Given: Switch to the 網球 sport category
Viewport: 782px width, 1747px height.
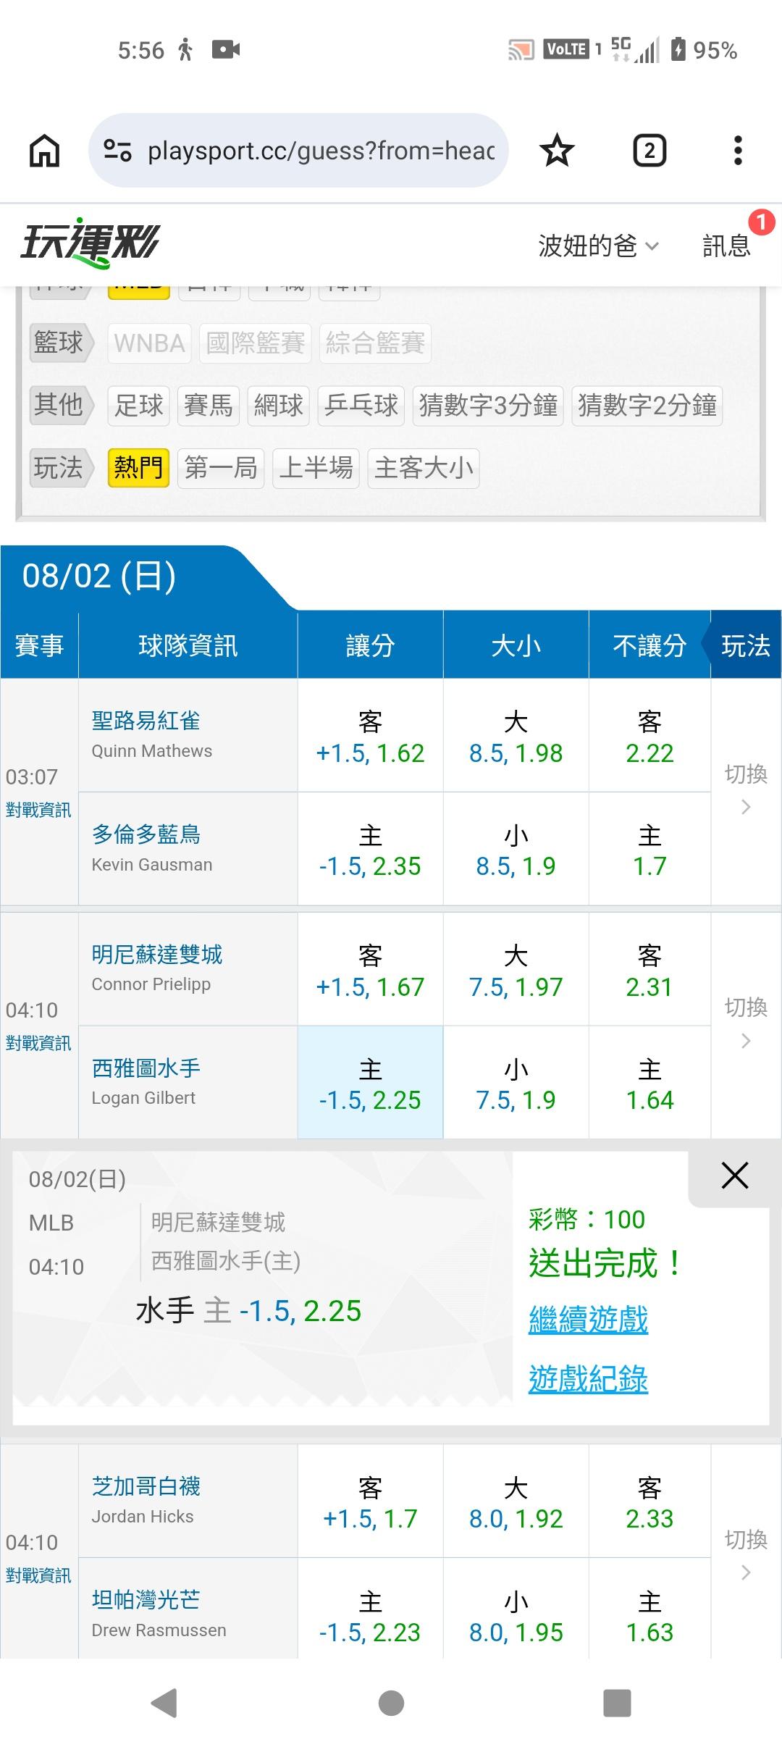Looking at the screenshot, I should pos(278,405).
